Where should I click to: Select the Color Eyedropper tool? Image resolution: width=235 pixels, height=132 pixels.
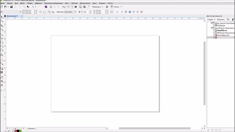(2, 77)
